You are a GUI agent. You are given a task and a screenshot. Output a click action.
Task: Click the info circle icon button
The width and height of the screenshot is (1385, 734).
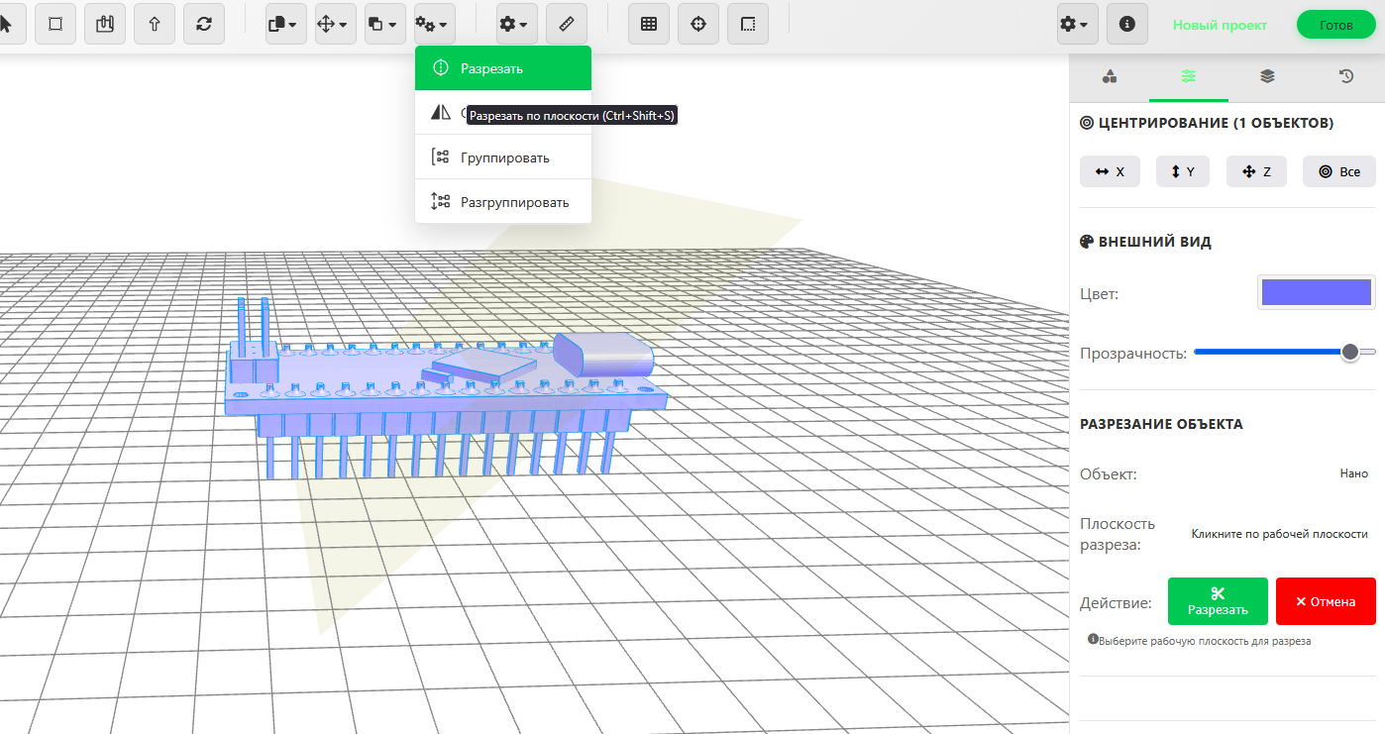coord(1126,25)
